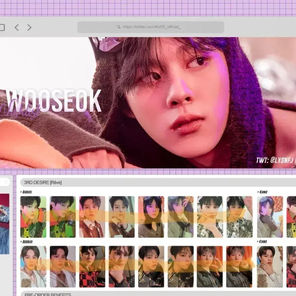Select fourth Bobbidi photocard close-up selfie
The width and height of the screenshot is (296, 296).
(x=122, y=266)
